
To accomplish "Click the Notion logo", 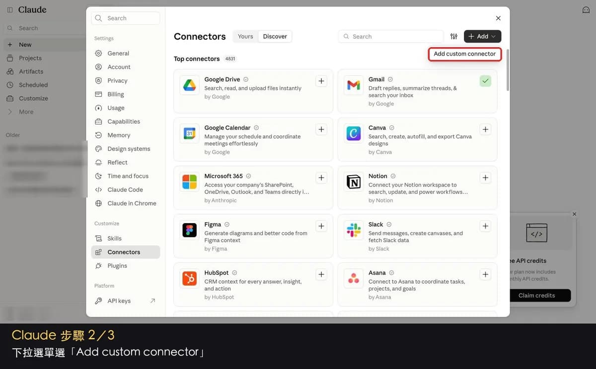I will (x=354, y=182).
